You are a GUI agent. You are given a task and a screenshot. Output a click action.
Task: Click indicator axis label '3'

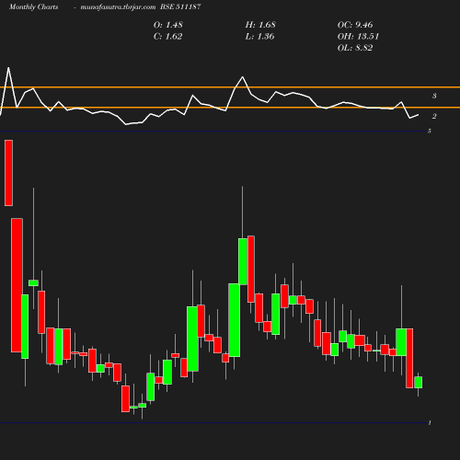434,96
